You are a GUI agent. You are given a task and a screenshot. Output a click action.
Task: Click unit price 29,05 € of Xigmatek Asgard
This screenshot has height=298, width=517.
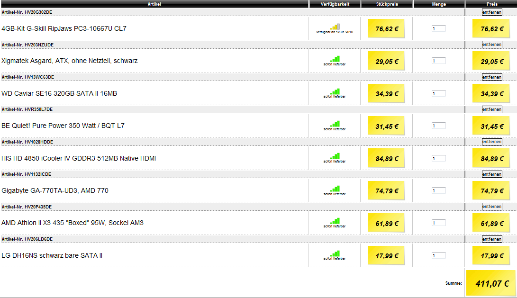pyautogui.click(x=386, y=62)
